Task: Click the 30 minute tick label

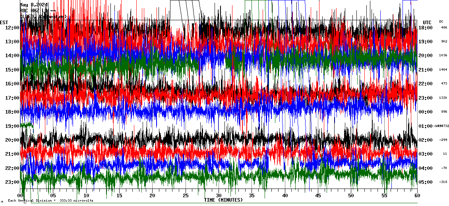Action: pyautogui.click(x=219, y=196)
